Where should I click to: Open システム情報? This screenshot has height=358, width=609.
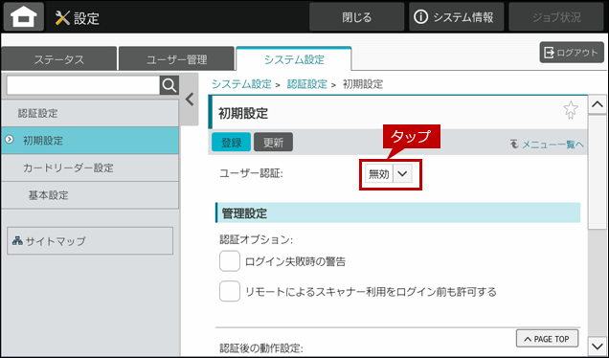456,17
